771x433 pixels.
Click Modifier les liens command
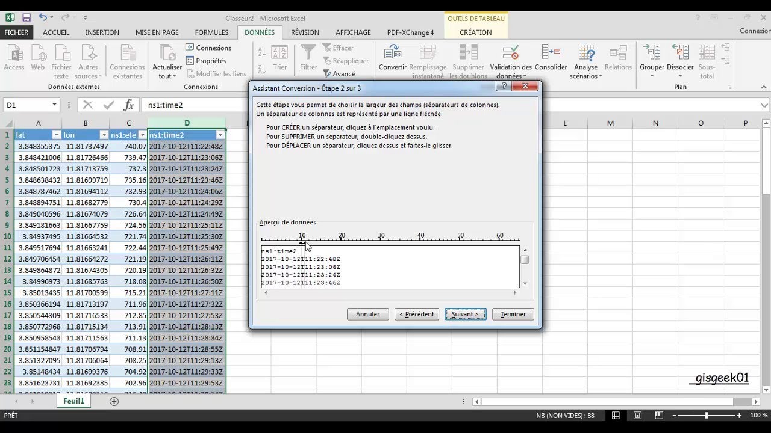click(216, 73)
